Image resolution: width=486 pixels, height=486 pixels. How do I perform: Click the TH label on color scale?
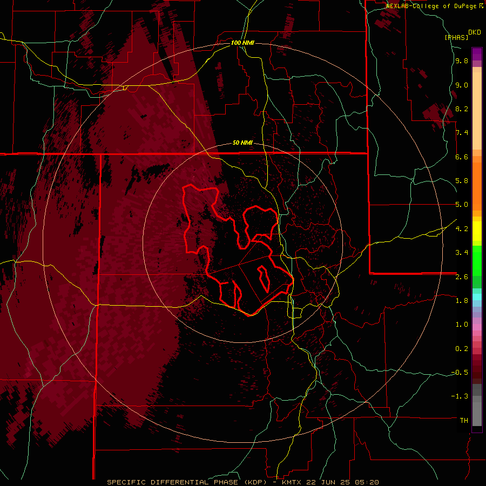[x=464, y=421]
